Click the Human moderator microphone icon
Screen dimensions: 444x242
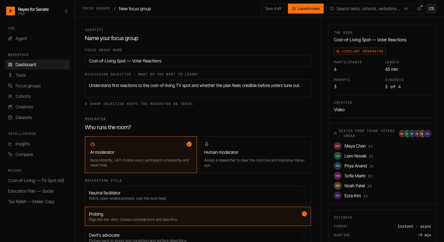click(206, 144)
